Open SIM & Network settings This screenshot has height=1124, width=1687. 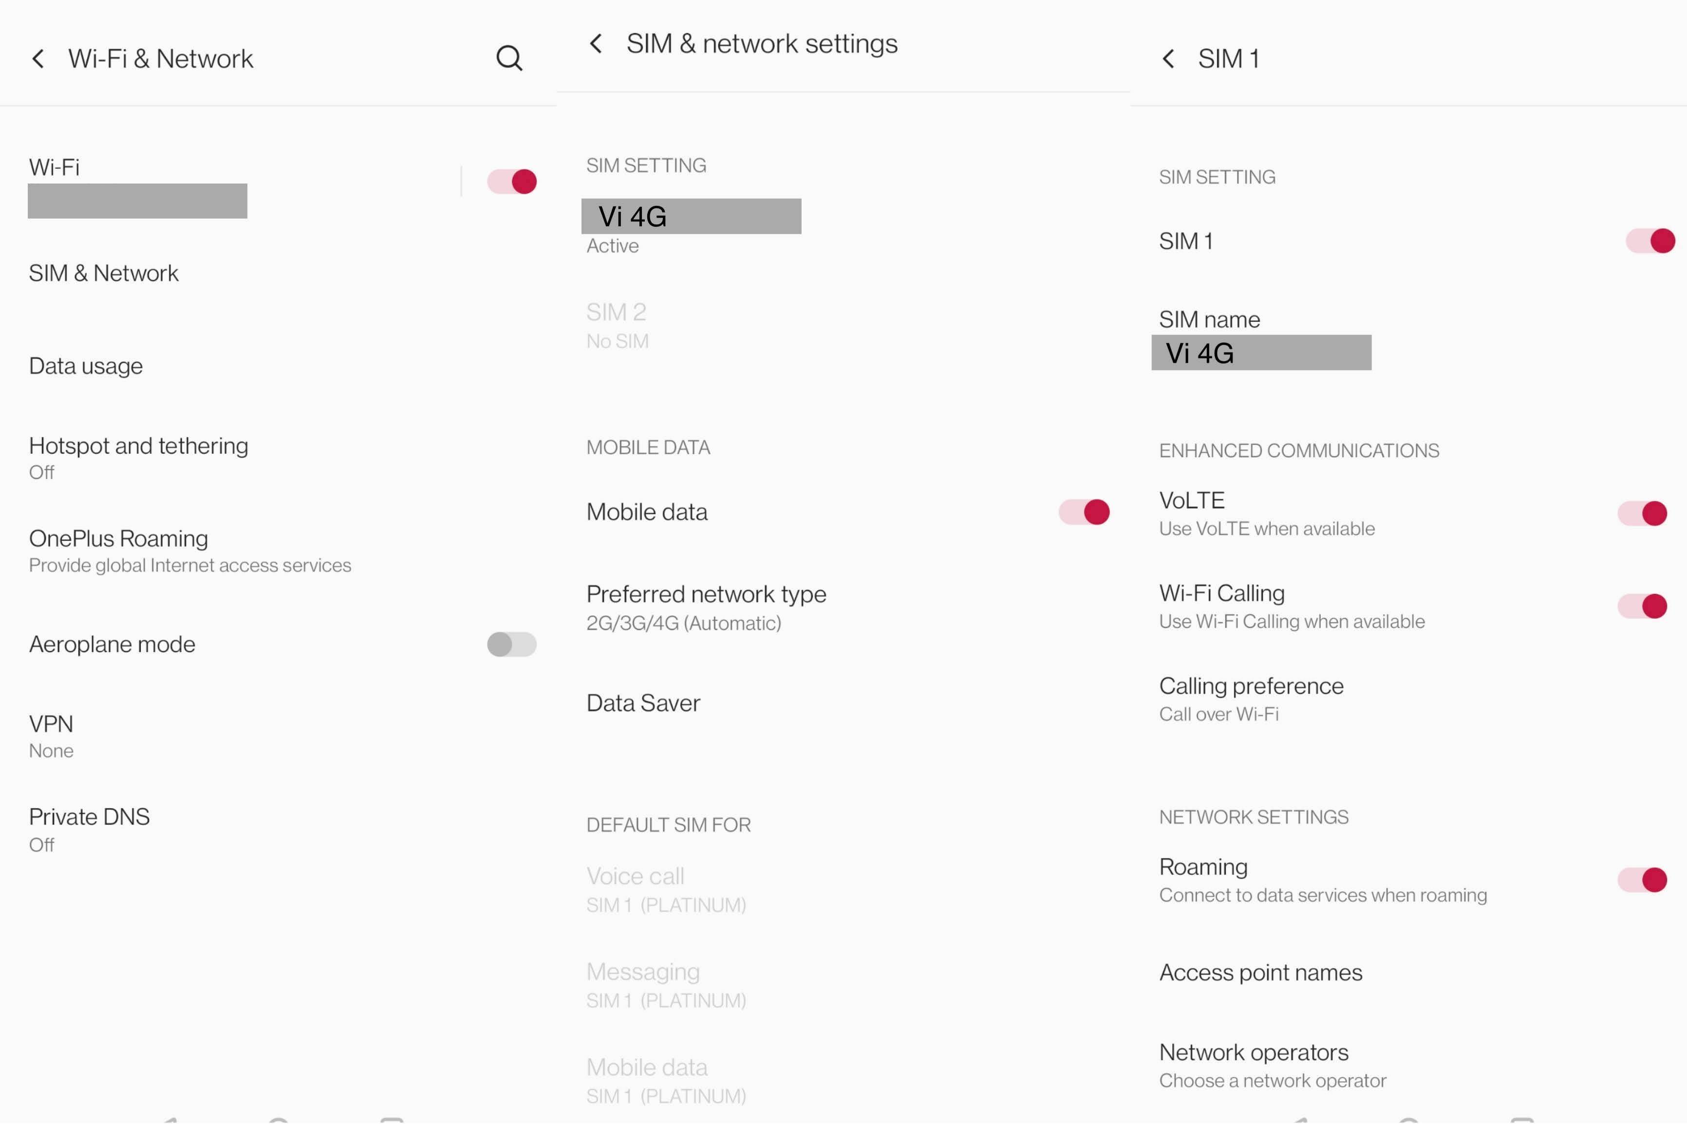[x=103, y=273]
